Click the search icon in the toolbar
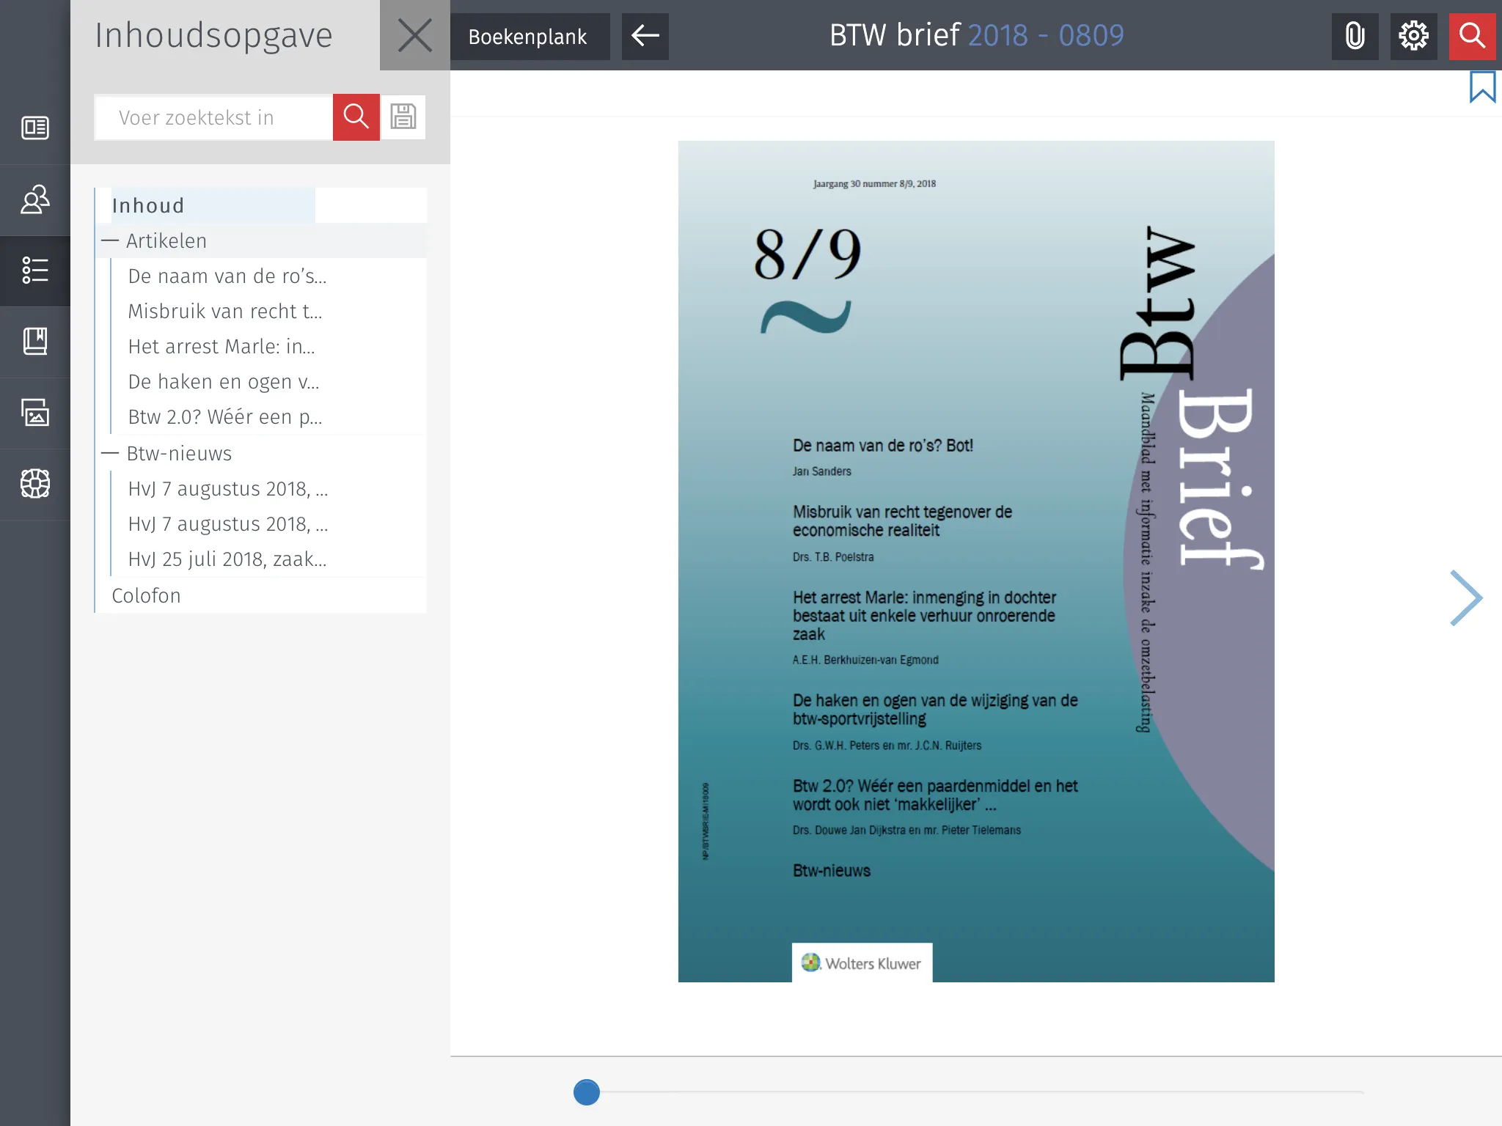This screenshot has height=1126, width=1502. coord(1471,34)
